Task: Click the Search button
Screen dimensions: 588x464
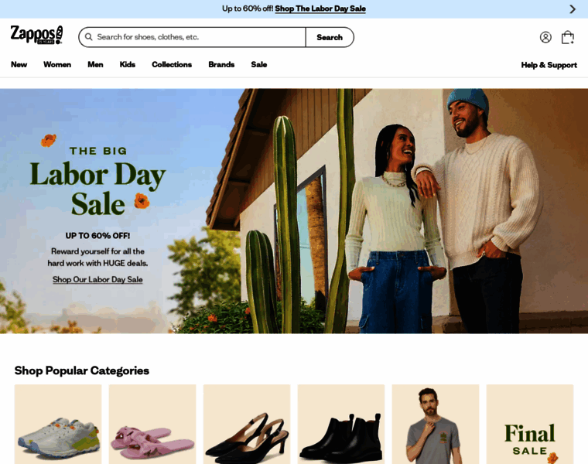Action: tap(330, 37)
